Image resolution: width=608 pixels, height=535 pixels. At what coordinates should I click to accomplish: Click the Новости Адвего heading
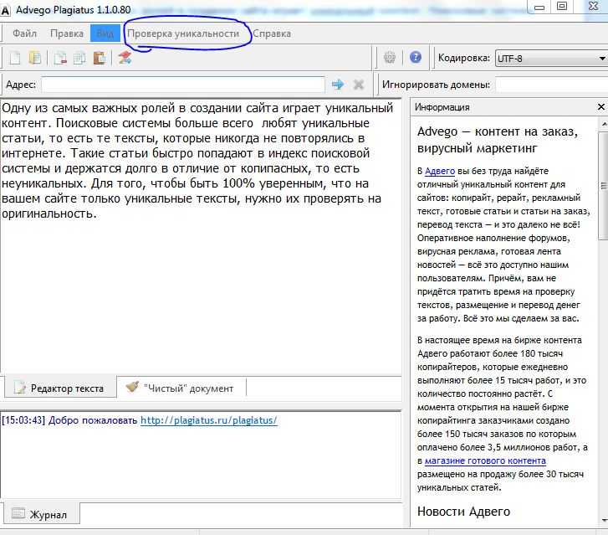pyautogui.click(x=463, y=512)
